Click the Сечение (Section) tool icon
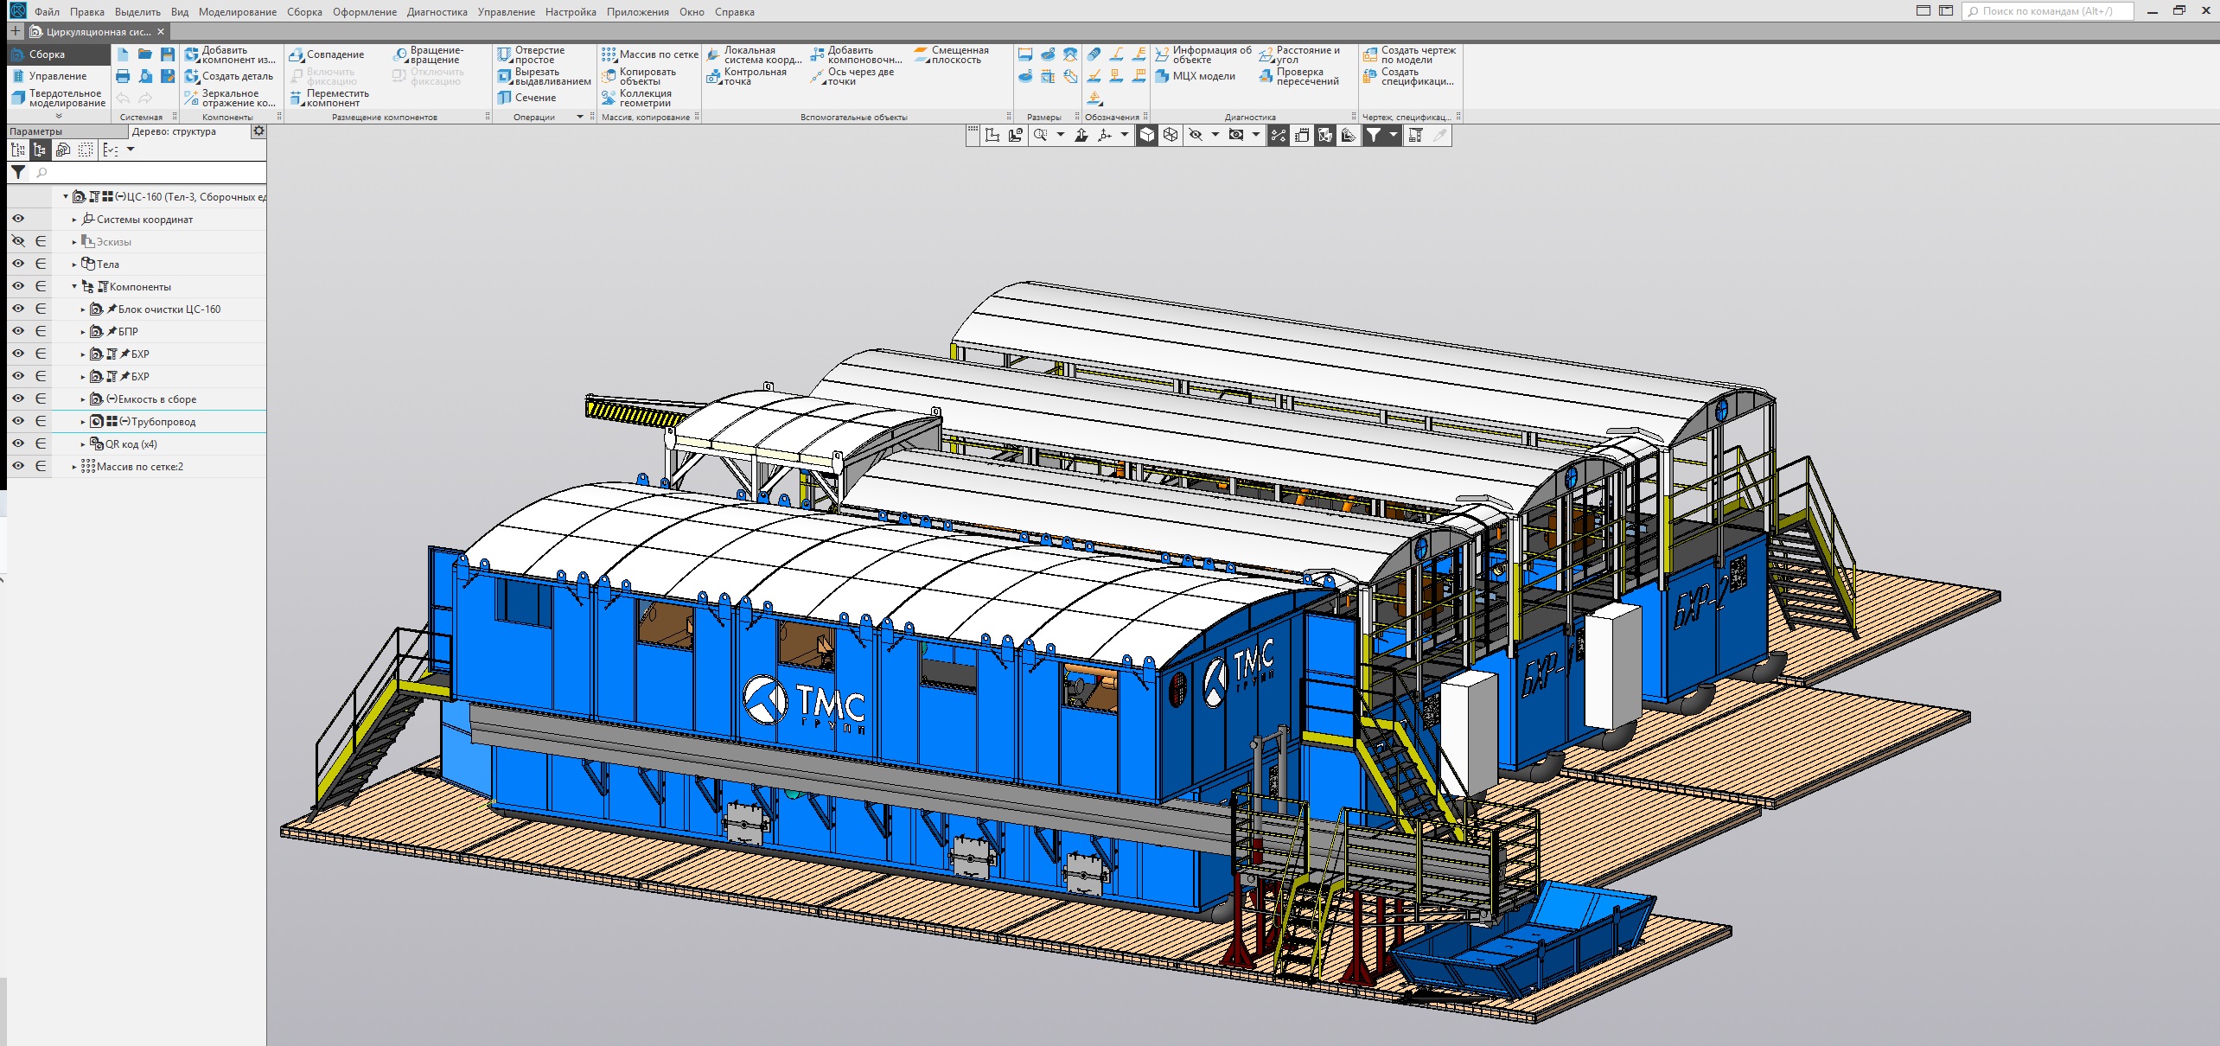2220x1046 pixels. coord(505,99)
